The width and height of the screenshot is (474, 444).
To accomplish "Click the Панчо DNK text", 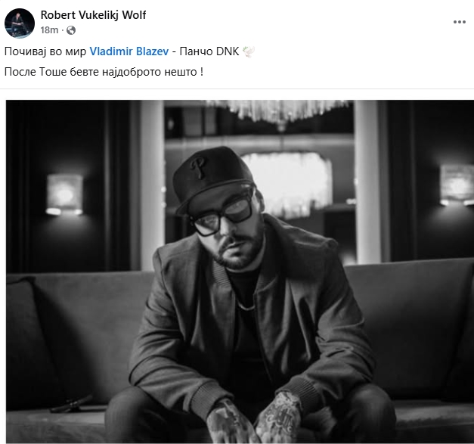I will [x=209, y=51].
